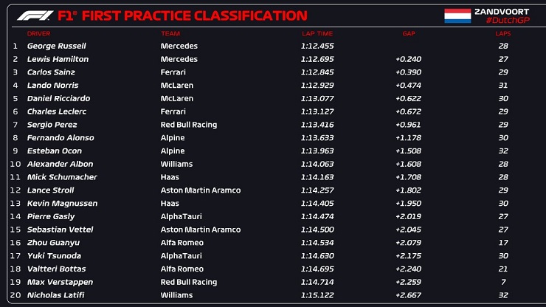Click Max Verstappen in position 19

click(60, 282)
